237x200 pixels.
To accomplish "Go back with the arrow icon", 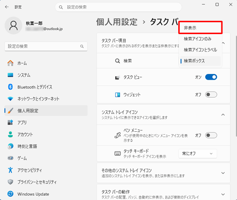I will point(7,7).
